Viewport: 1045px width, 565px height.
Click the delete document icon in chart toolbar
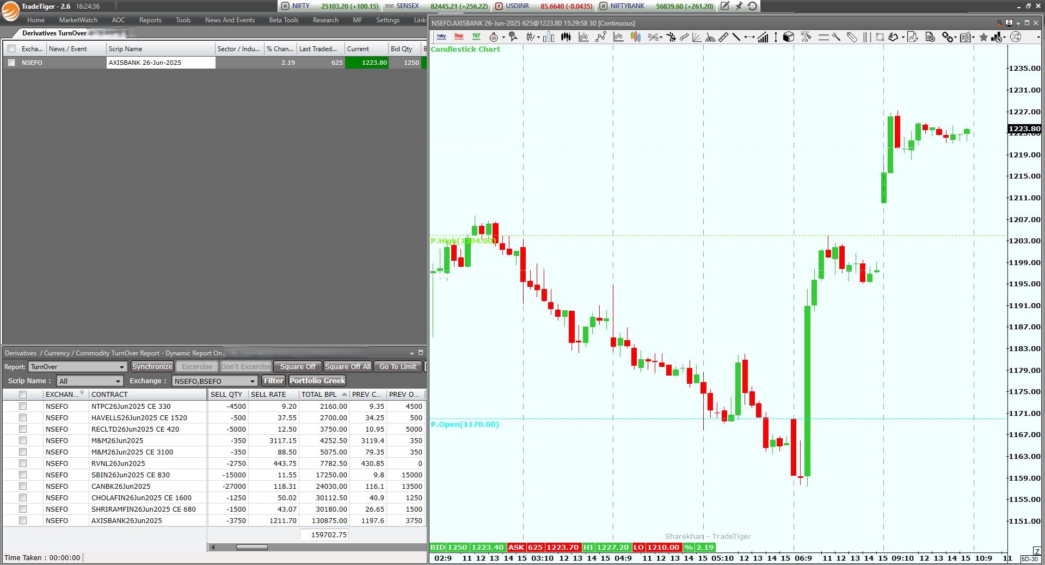(x=931, y=37)
